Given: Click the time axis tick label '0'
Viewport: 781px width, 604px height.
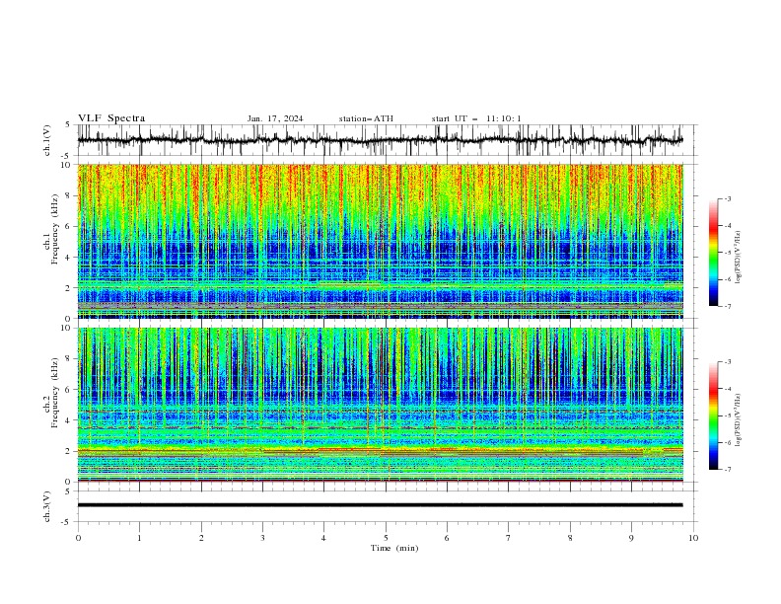Looking at the screenshot, I should [78, 538].
